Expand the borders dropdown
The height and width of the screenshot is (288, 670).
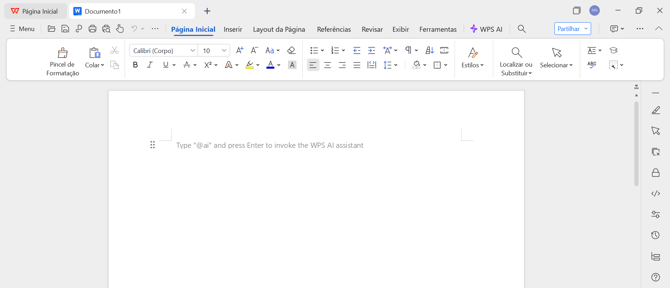click(x=446, y=65)
